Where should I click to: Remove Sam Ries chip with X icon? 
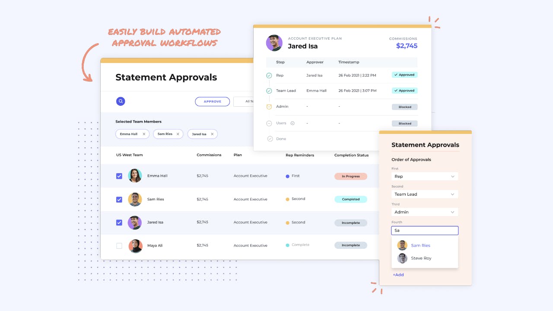[x=178, y=134]
